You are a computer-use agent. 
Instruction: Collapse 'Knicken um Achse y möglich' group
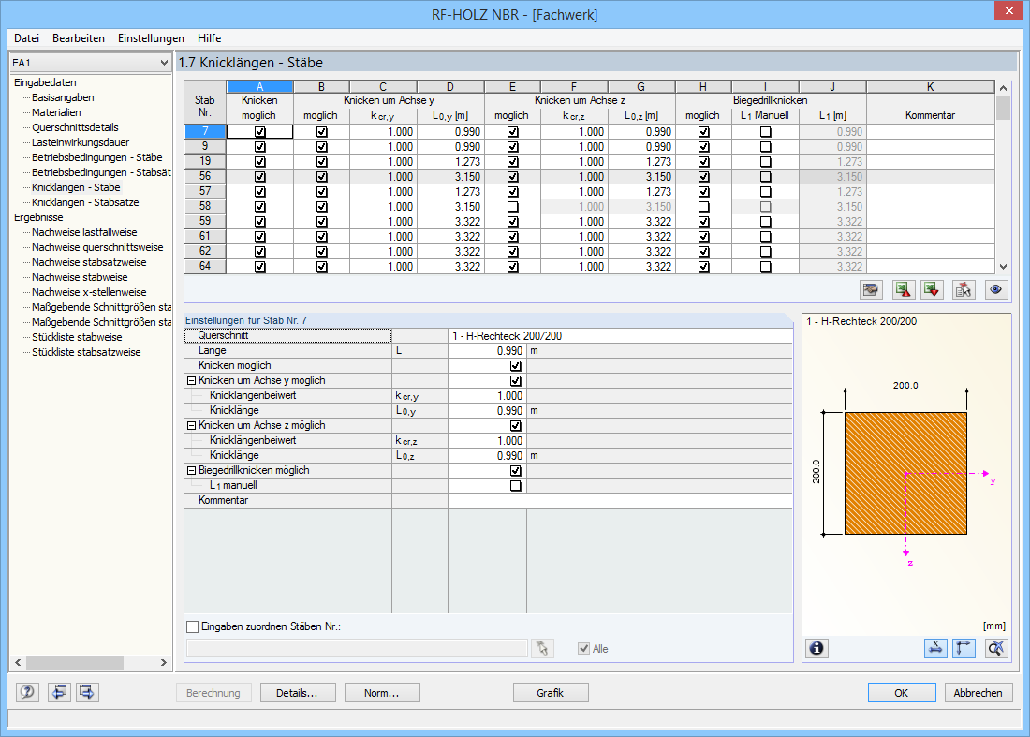[191, 380]
